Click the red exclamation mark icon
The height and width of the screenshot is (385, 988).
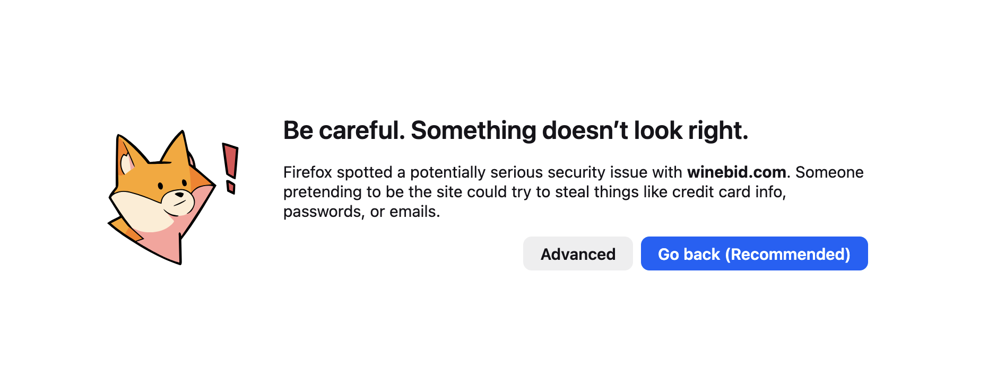coord(230,161)
